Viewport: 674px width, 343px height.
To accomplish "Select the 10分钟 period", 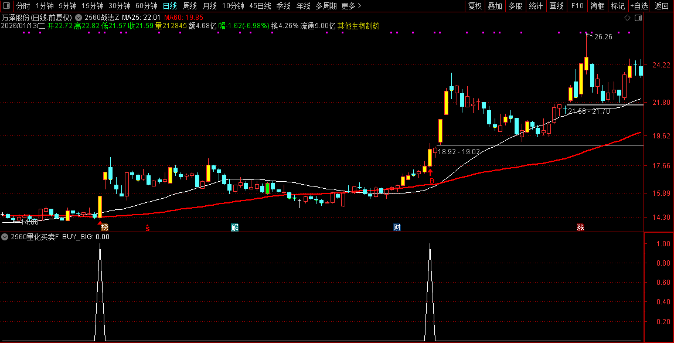I will pos(233,6).
